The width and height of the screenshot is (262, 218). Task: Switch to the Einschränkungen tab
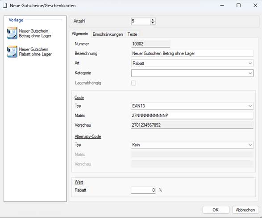click(x=108, y=34)
